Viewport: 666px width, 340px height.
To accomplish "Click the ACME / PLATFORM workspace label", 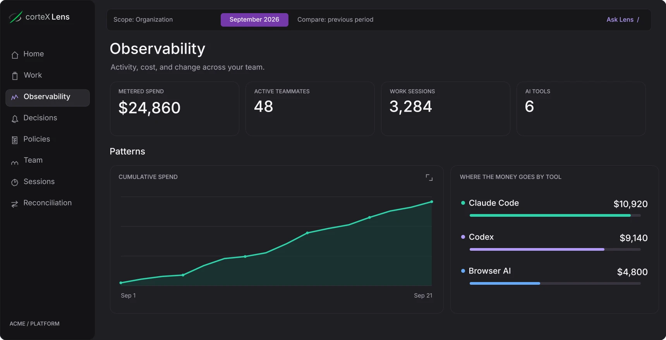I will pyautogui.click(x=34, y=324).
